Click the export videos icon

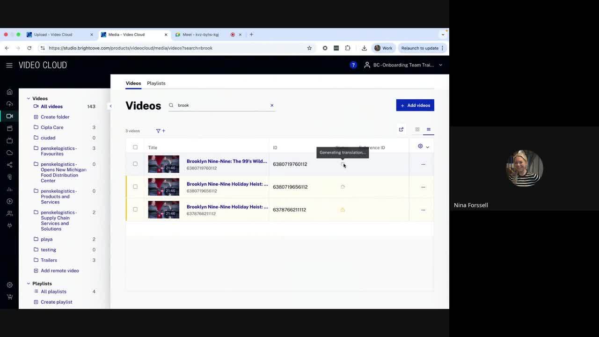click(x=401, y=130)
